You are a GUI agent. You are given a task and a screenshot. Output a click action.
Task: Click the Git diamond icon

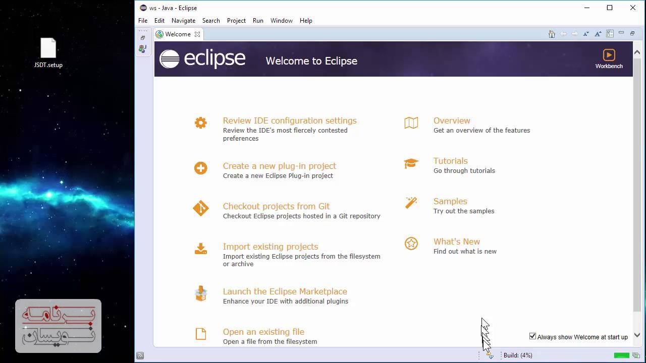[x=201, y=208]
